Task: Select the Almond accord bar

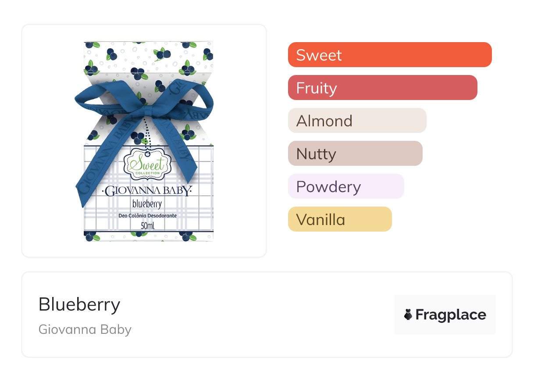Action: click(x=357, y=121)
